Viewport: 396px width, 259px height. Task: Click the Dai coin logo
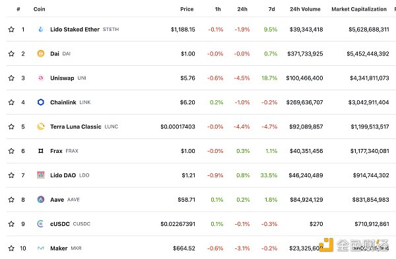41,53
